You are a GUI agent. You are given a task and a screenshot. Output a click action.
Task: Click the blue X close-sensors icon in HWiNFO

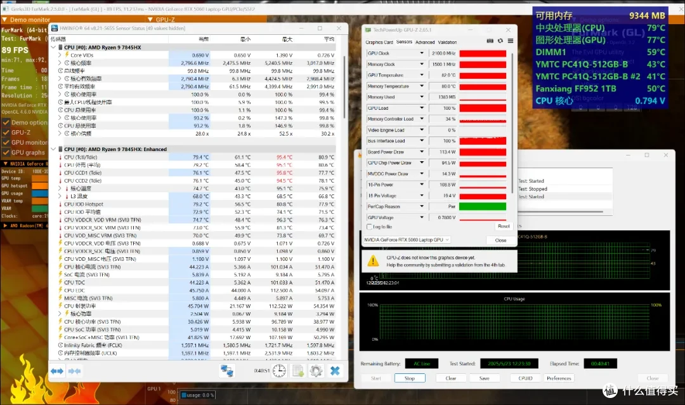pos(335,371)
